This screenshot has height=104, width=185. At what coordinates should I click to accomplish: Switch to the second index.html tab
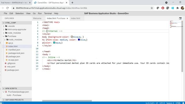[x=75, y=18]
